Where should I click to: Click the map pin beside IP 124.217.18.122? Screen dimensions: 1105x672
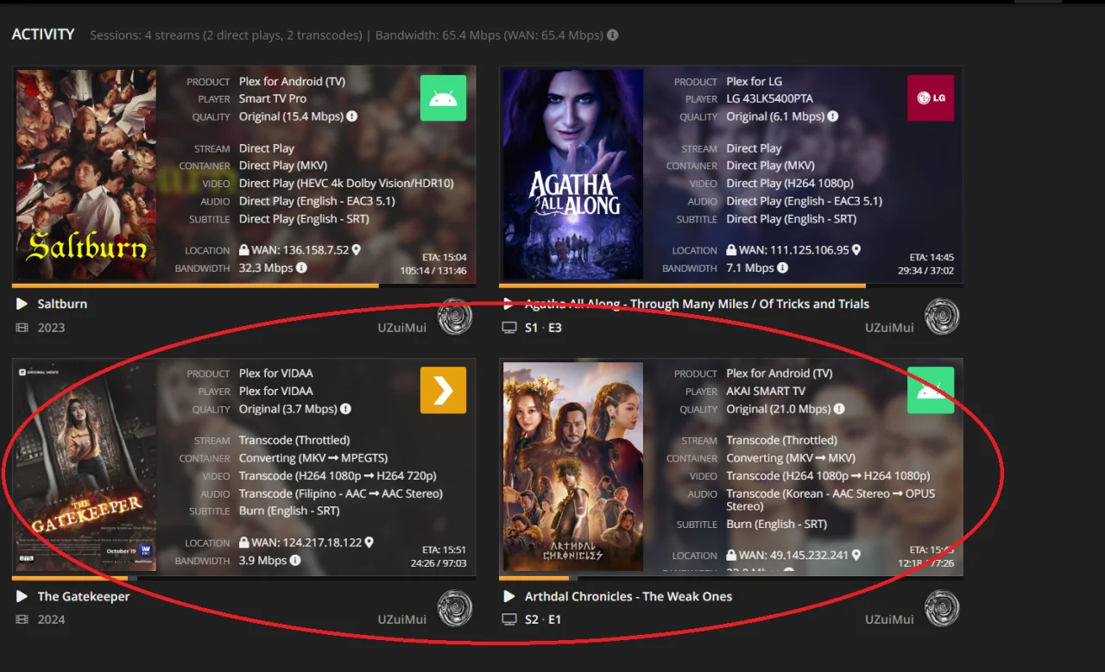point(369,543)
